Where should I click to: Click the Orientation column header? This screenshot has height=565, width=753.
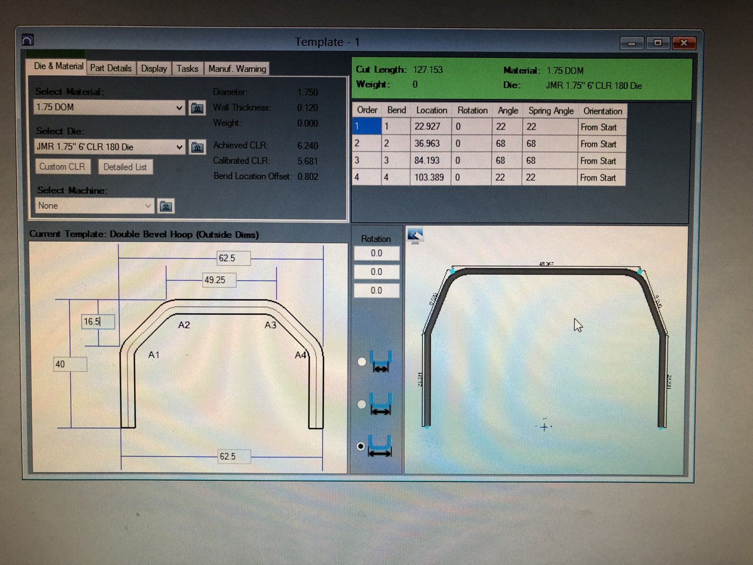(x=602, y=111)
